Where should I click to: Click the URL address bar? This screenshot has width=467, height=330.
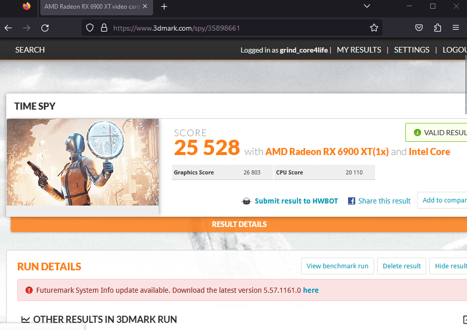point(232,28)
